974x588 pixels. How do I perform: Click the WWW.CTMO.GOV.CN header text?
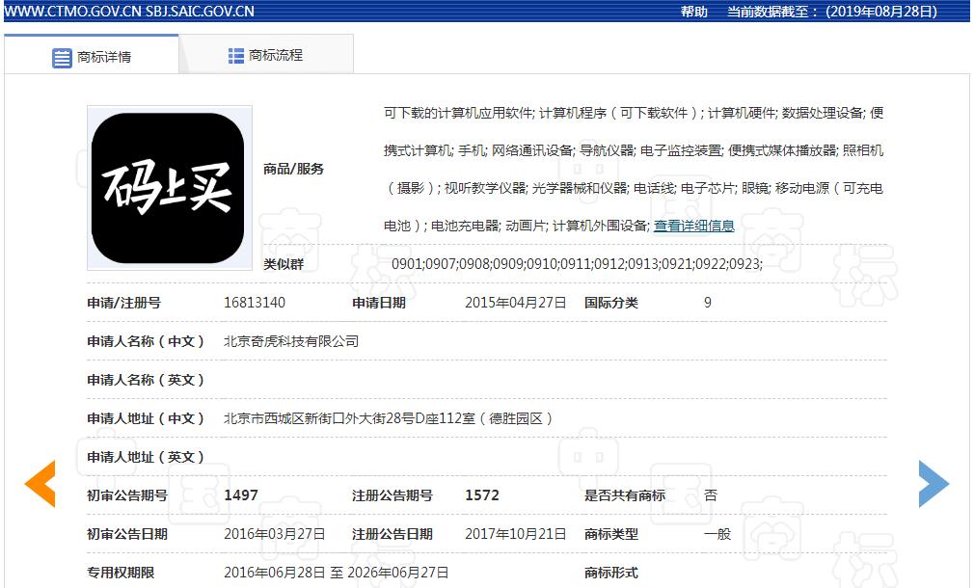pyautogui.click(x=70, y=13)
